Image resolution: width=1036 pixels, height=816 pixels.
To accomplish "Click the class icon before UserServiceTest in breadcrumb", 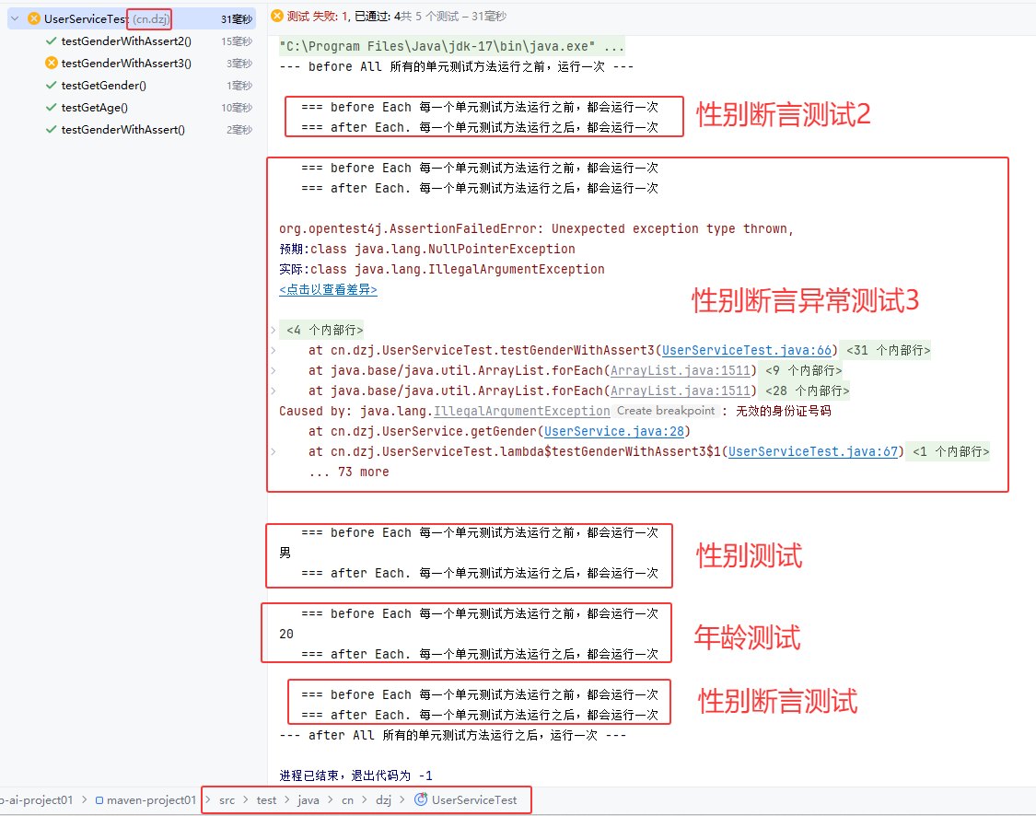I will point(421,800).
